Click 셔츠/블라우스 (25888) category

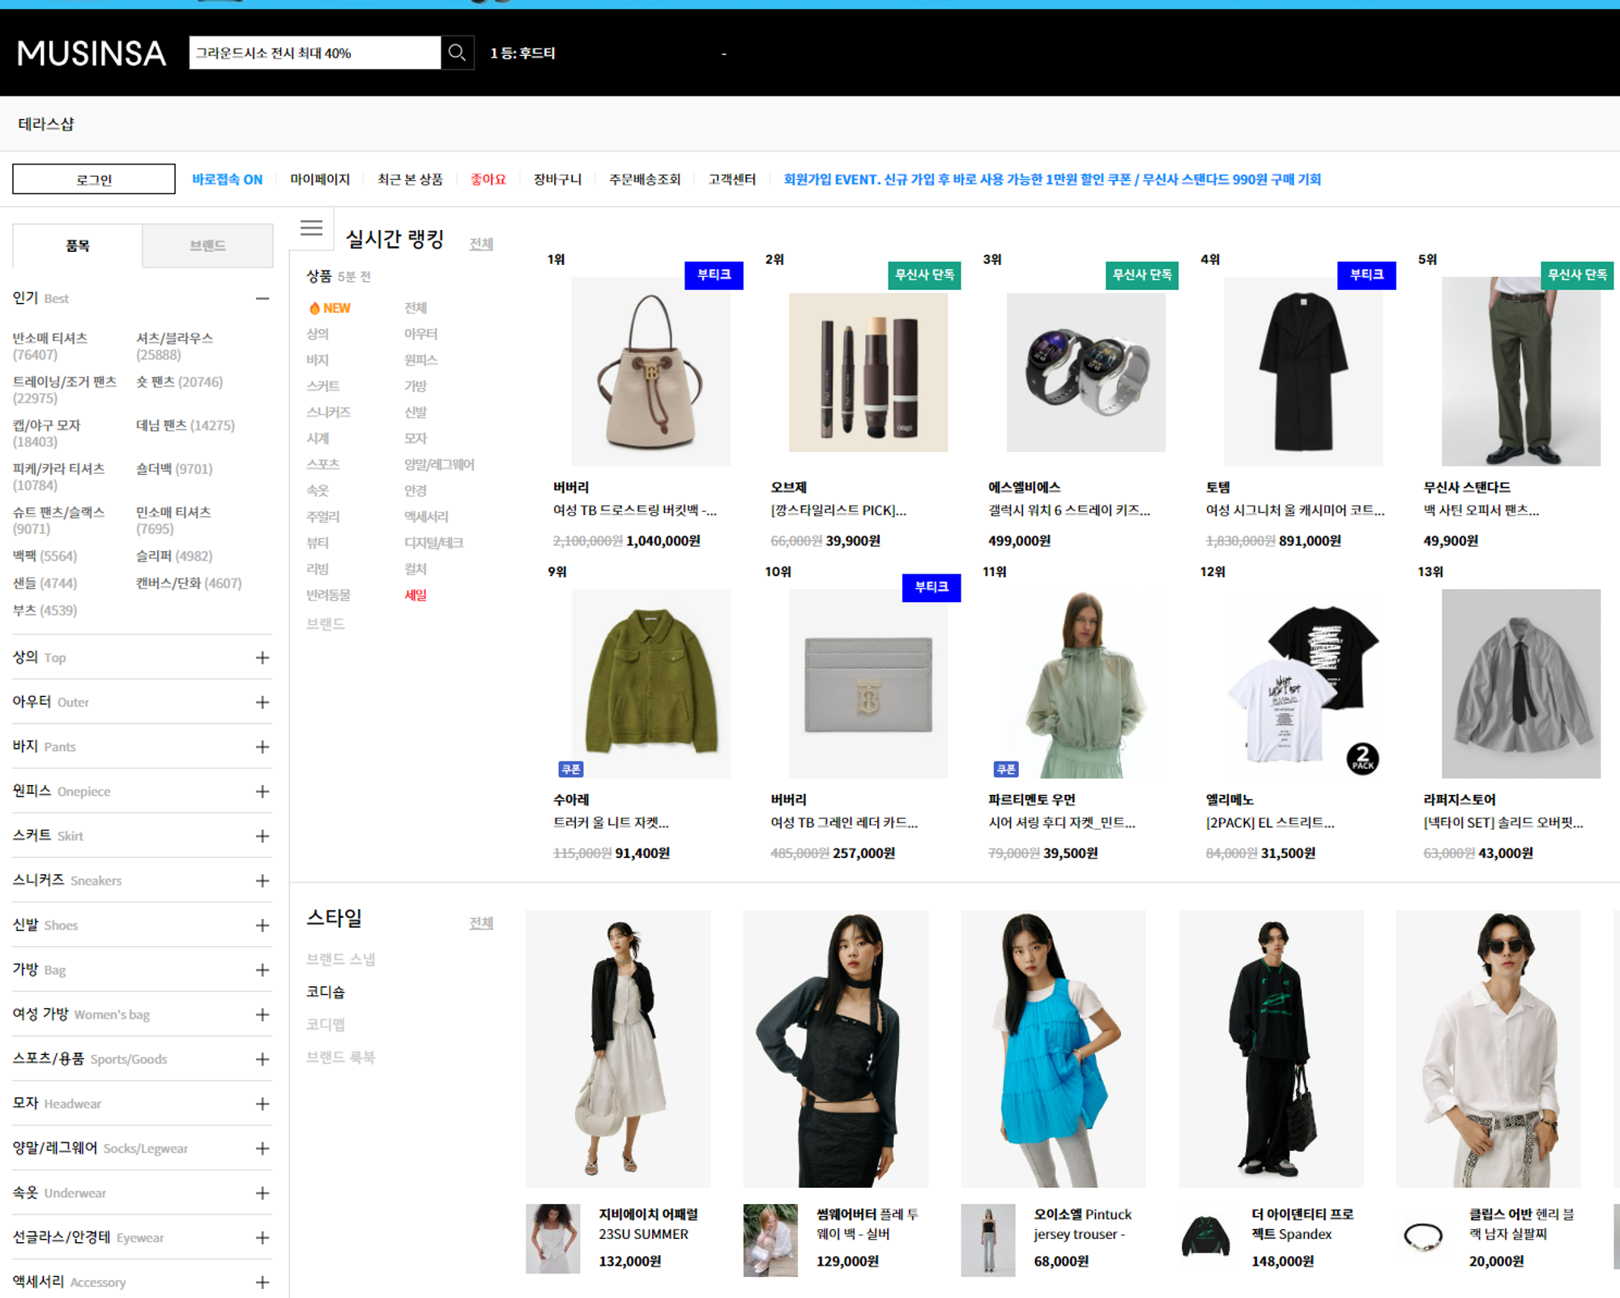click(174, 346)
